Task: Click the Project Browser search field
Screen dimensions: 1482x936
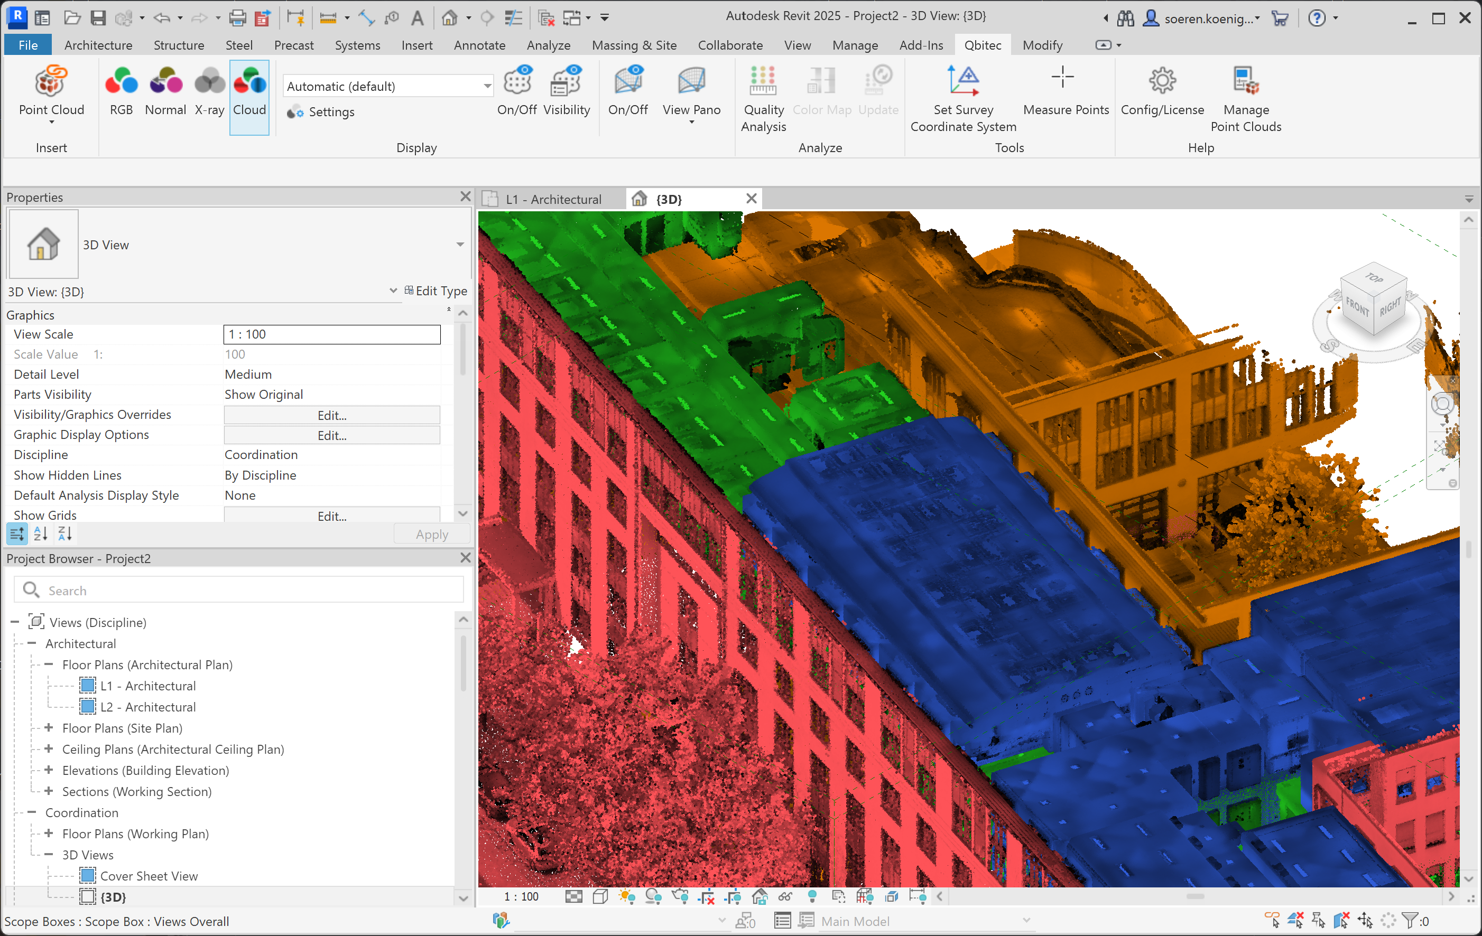Action: [x=246, y=591]
